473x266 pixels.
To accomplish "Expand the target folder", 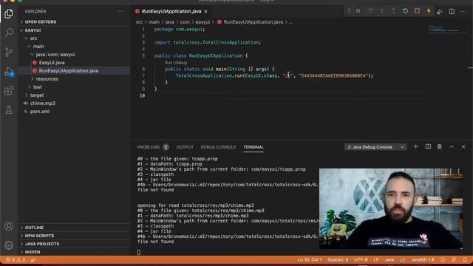I will 74,95.
